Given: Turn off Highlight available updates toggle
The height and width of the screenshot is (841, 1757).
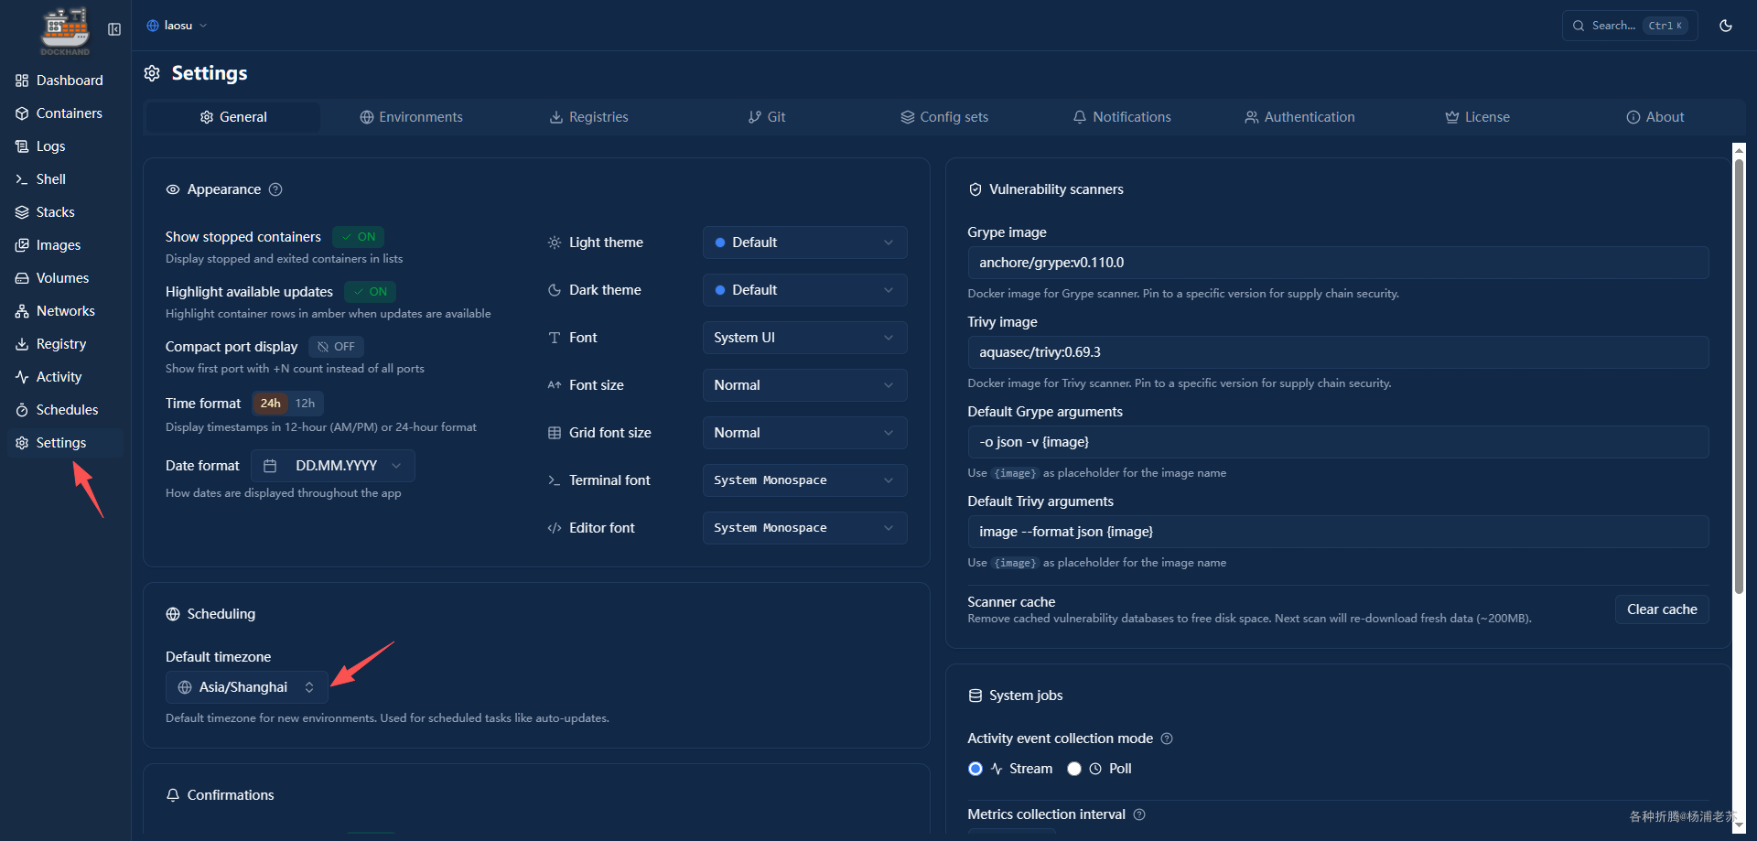Looking at the screenshot, I should pos(370,292).
